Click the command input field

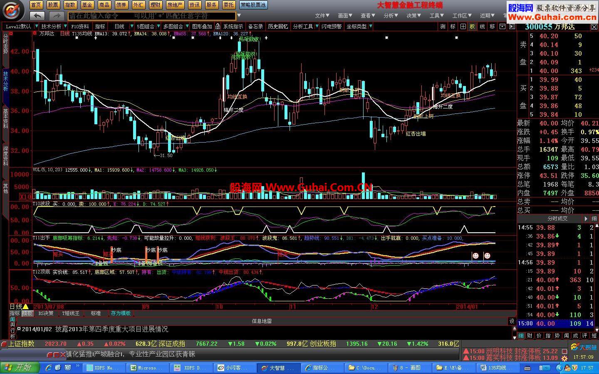point(152,16)
